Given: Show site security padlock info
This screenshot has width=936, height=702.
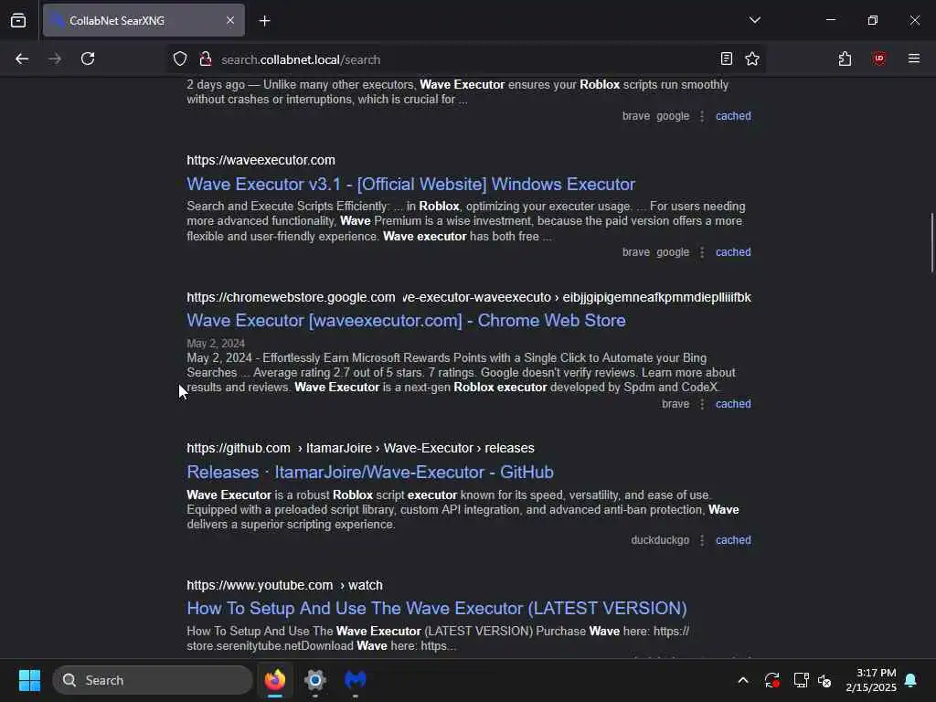Looking at the screenshot, I should pos(206,59).
